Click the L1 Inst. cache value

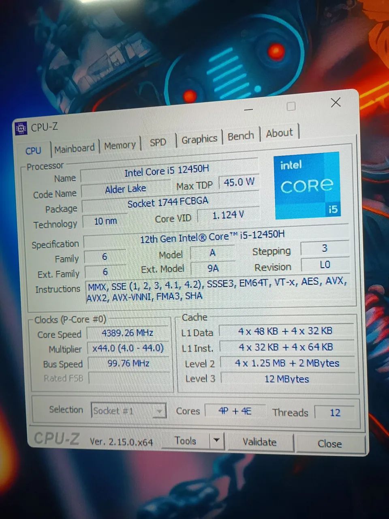(x=286, y=347)
